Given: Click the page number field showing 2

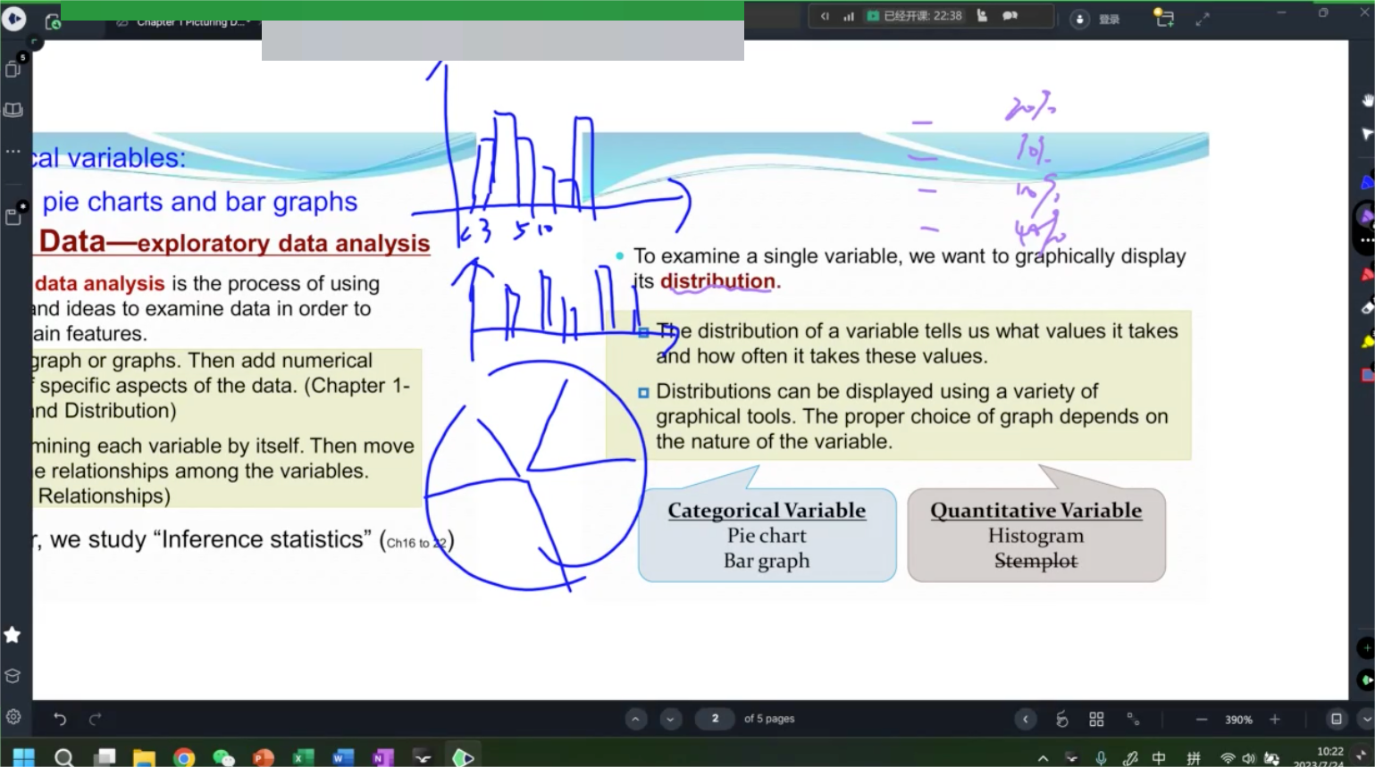Looking at the screenshot, I should coord(715,719).
